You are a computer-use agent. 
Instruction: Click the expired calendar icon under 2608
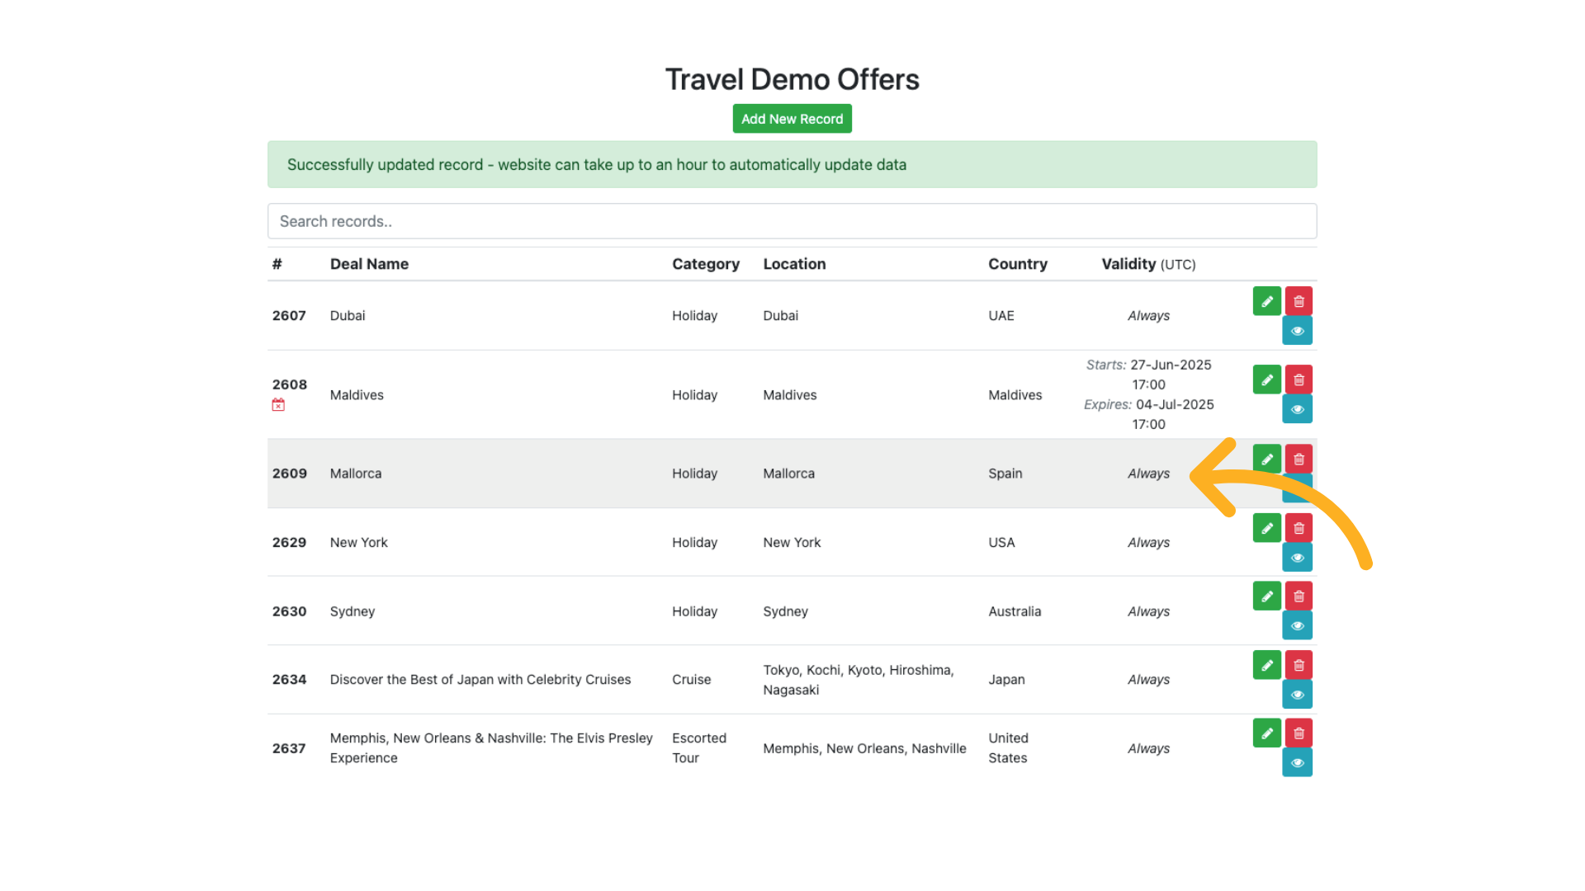pyautogui.click(x=278, y=405)
